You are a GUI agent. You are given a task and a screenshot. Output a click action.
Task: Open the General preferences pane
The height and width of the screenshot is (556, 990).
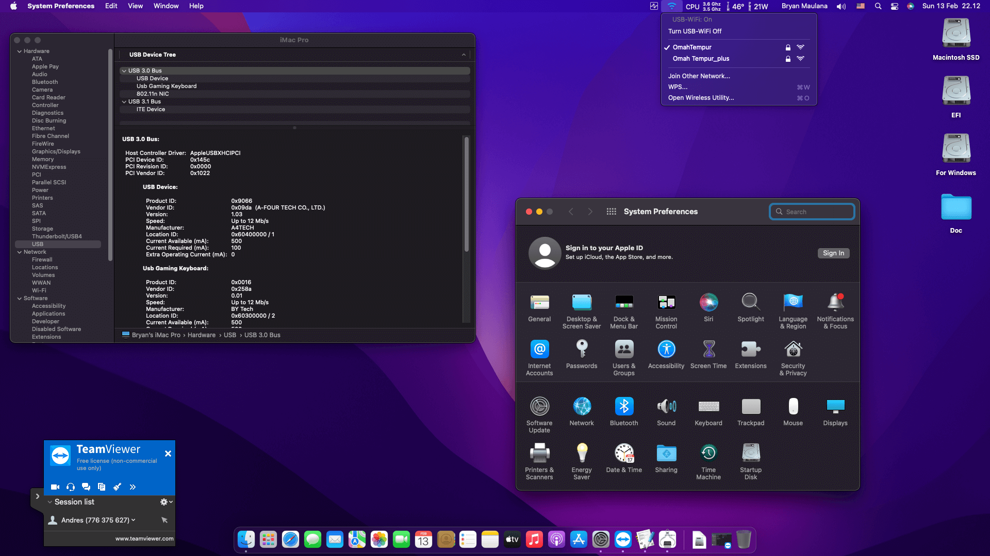tap(539, 308)
